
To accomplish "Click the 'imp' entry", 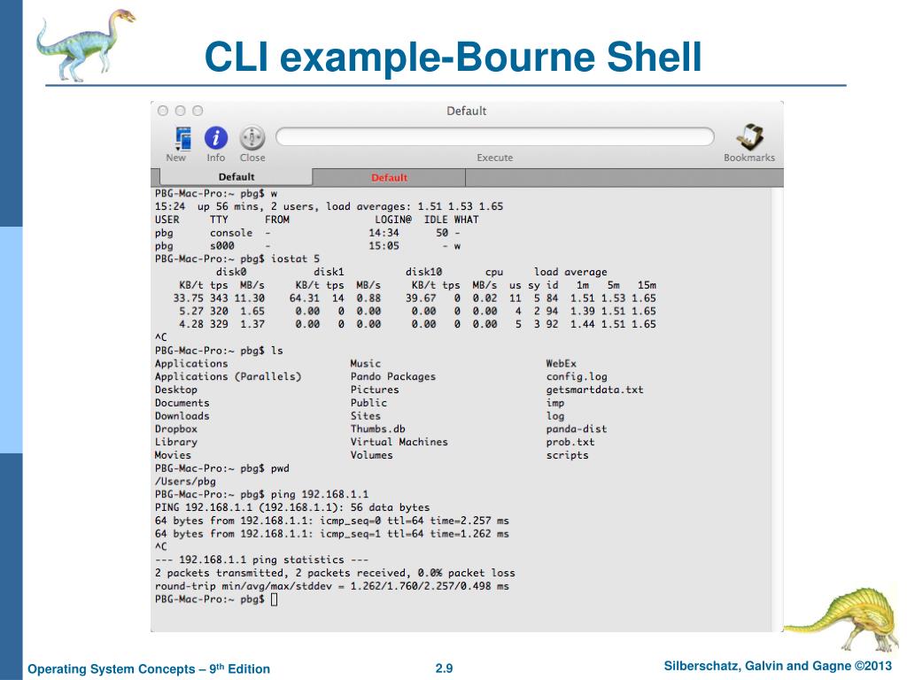I will coord(555,403).
